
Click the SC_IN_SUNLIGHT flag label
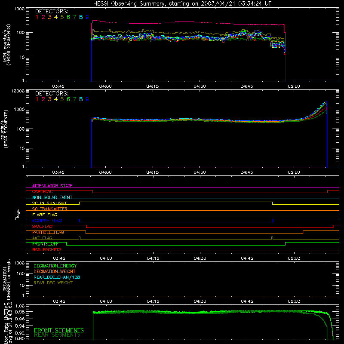click(49, 203)
